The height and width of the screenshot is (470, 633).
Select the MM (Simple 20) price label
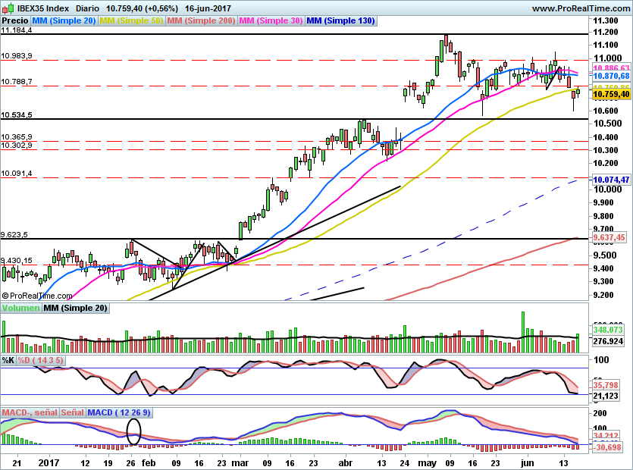pyautogui.click(x=64, y=20)
